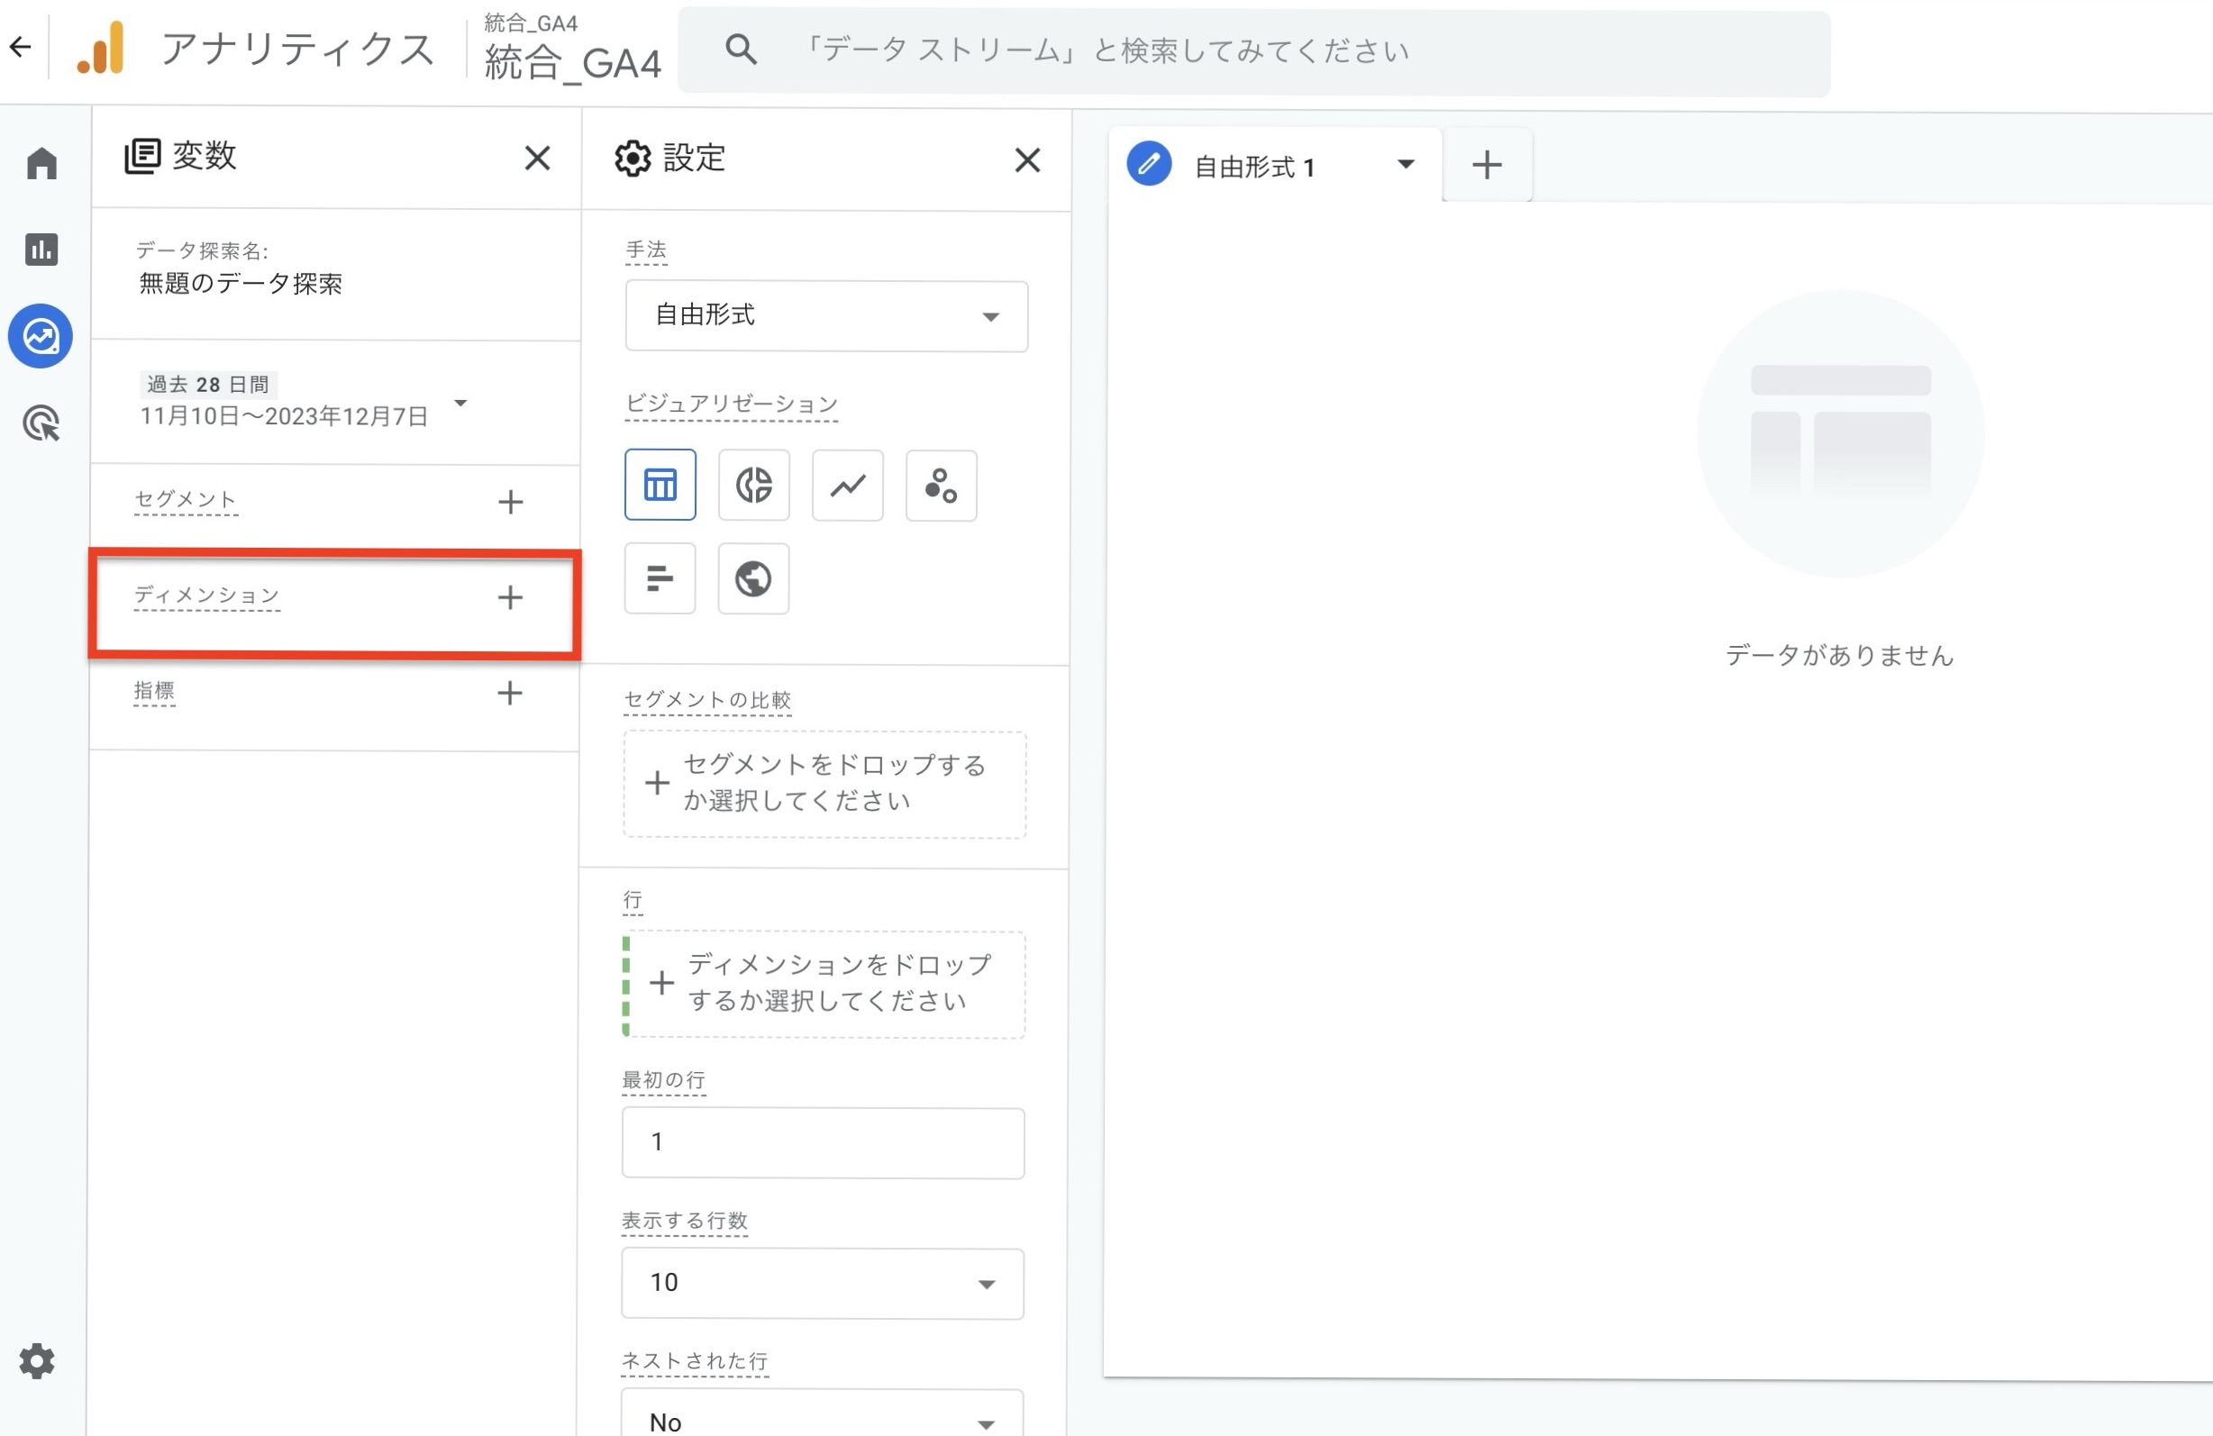This screenshot has width=2213, height=1436.
Task: Click the search bar at top
Action: 1253,51
